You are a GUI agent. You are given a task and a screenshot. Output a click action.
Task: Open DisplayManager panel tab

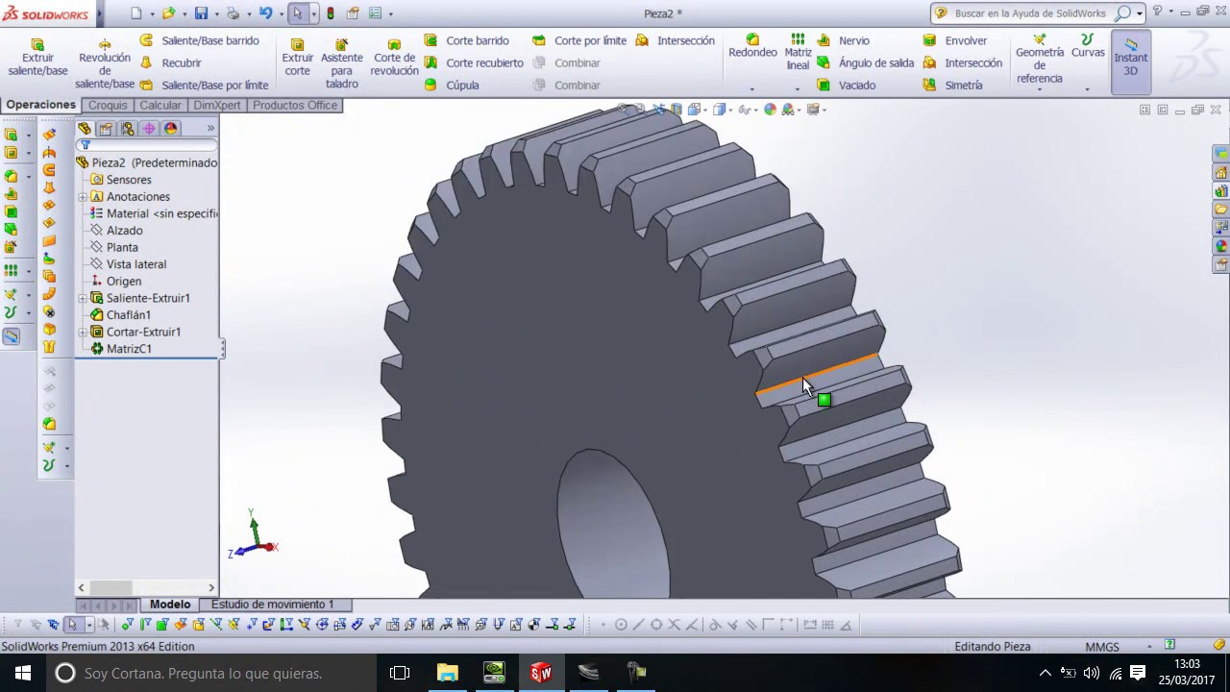pyautogui.click(x=171, y=128)
